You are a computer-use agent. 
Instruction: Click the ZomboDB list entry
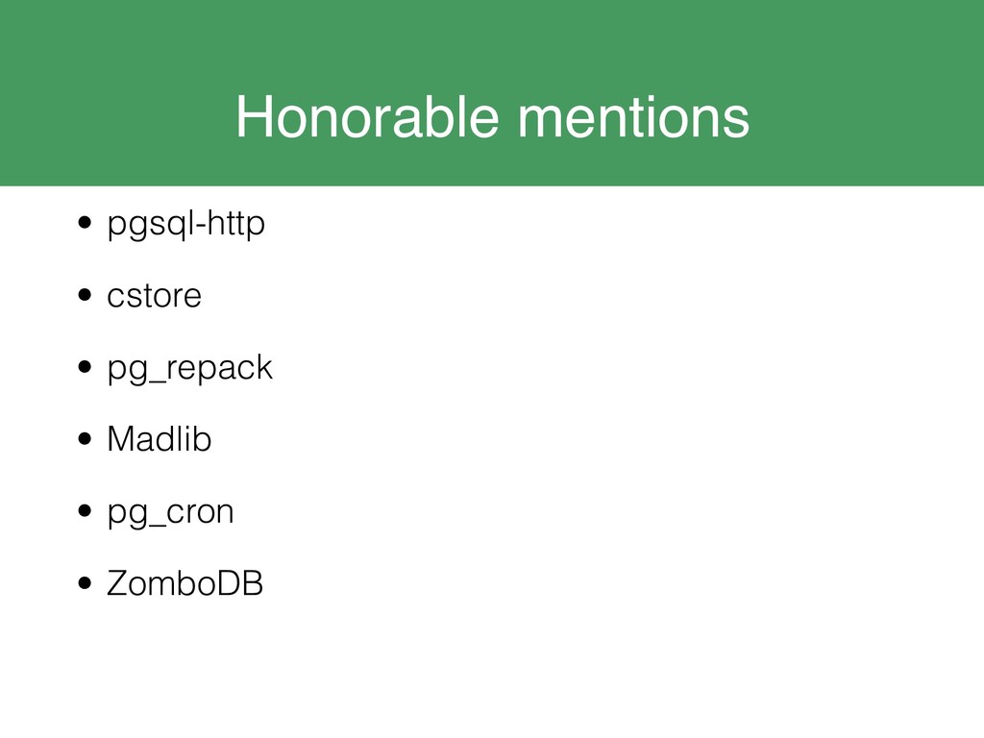click(x=184, y=583)
